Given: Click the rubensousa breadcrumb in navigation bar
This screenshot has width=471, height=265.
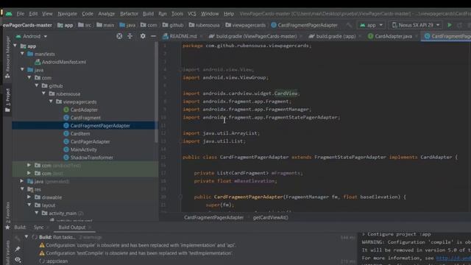Looking at the screenshot, I should pyautogui.click(x=205, y=25).
